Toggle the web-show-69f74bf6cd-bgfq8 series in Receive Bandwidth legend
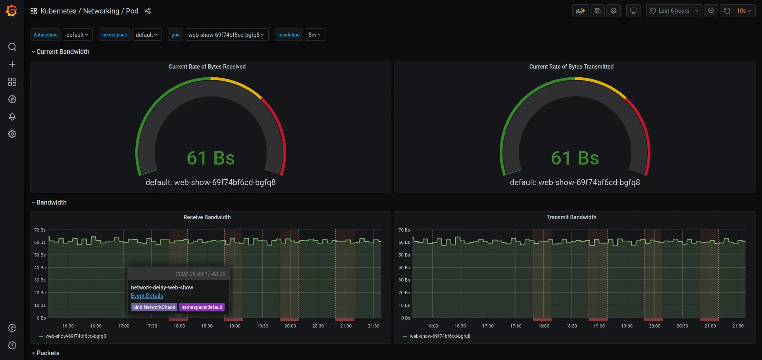762x360 pixels. 76,336
